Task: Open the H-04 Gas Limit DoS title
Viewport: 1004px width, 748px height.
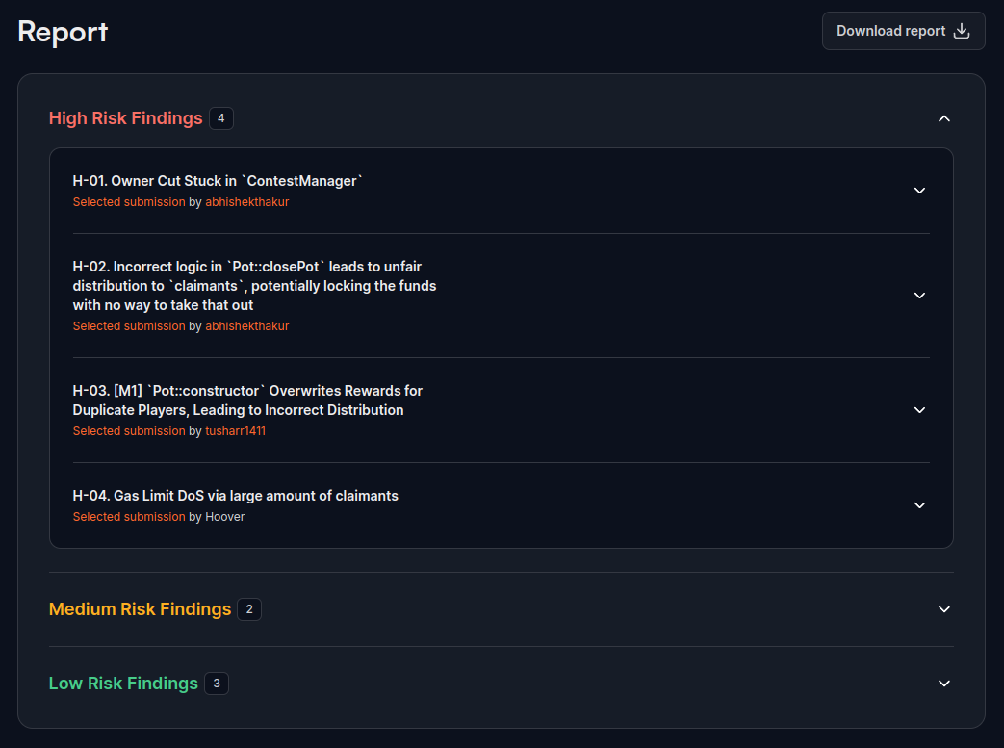Action: coord(235,496)
